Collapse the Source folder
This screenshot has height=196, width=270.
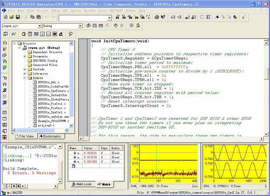[25, 78]
